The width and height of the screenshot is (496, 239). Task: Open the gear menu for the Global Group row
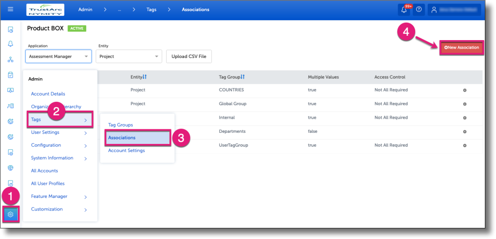(x=465, y=104)
